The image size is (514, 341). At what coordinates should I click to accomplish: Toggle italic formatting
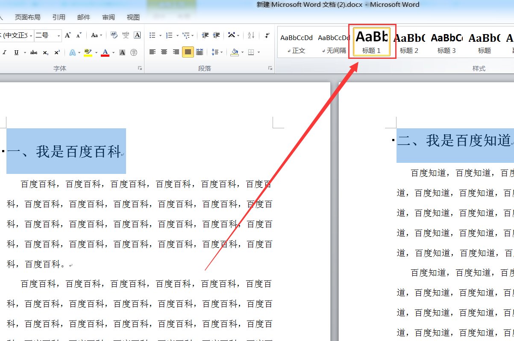point(5,52)
